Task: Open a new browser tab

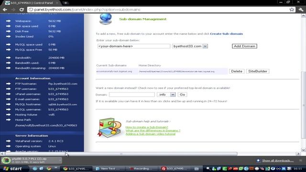Action: click(x=66, y=3)
